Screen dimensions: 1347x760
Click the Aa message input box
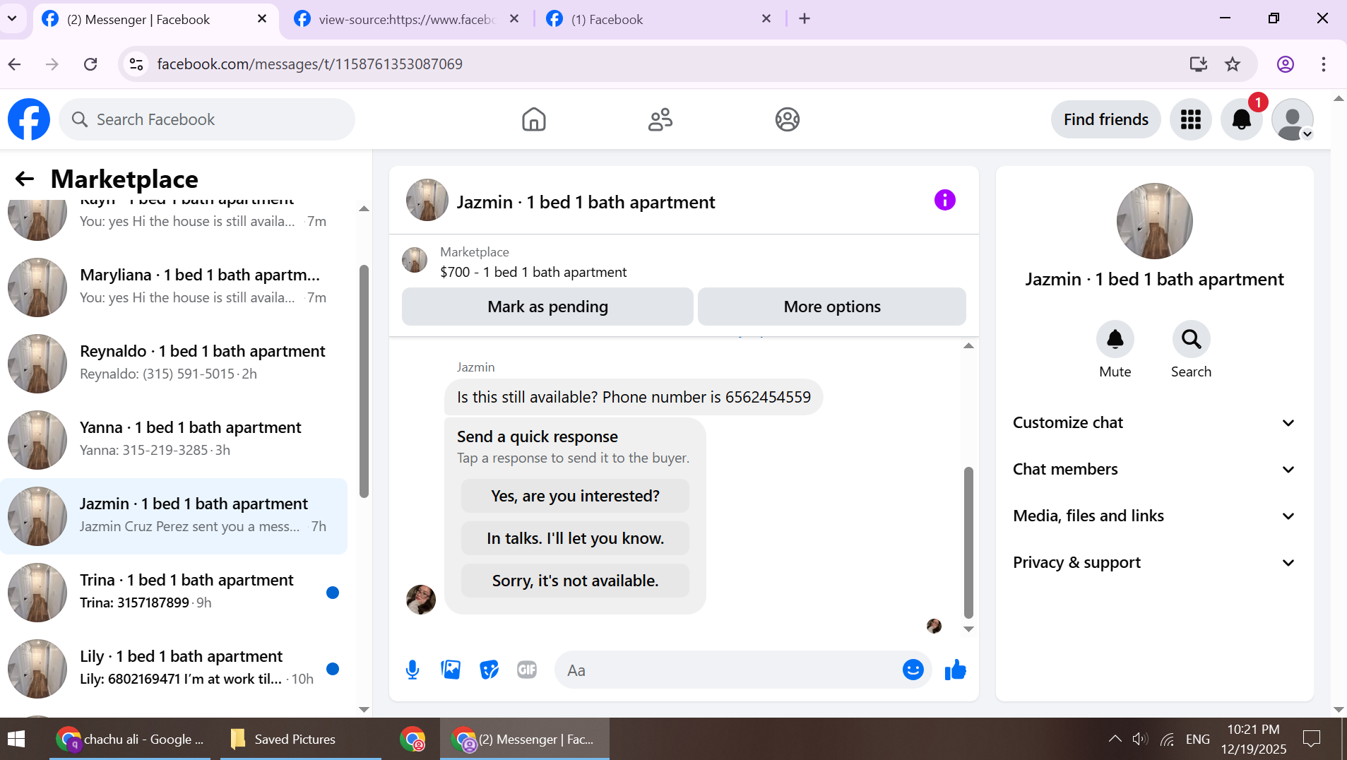click(x=728, y=670)
